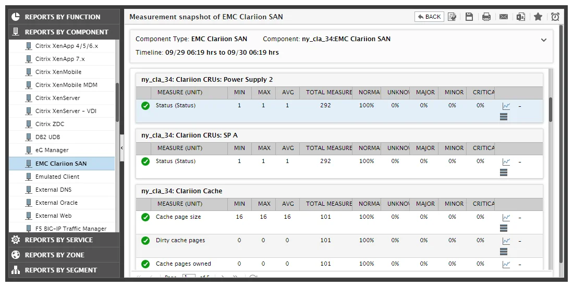
Task: Click Clariion Cache section heading
Action: click(181, 191)
